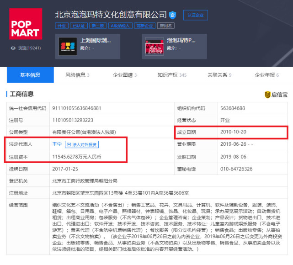Click the 营业期限 label

(x=186, y=144)
